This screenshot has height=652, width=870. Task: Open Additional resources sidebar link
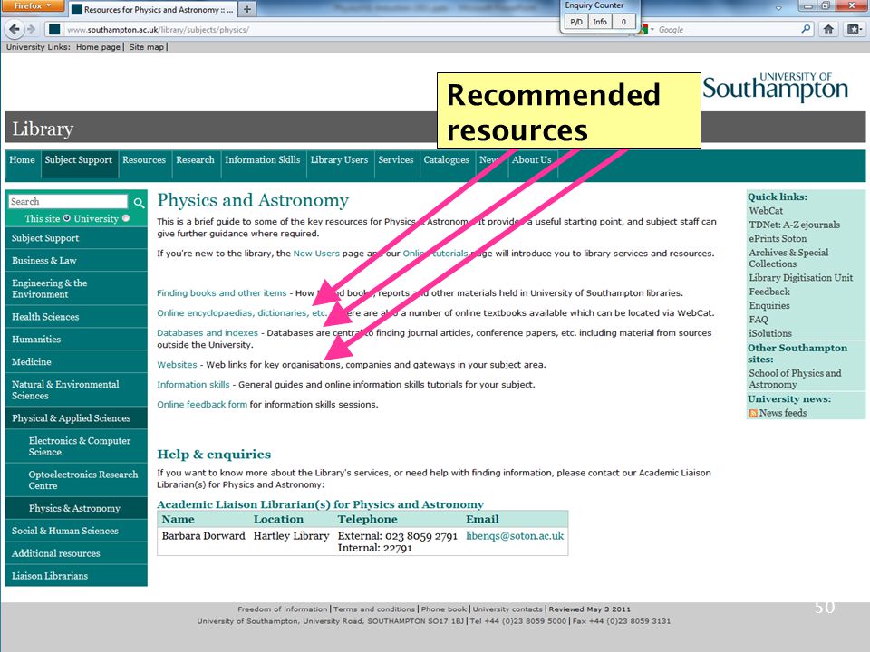[x=76, y=553]
